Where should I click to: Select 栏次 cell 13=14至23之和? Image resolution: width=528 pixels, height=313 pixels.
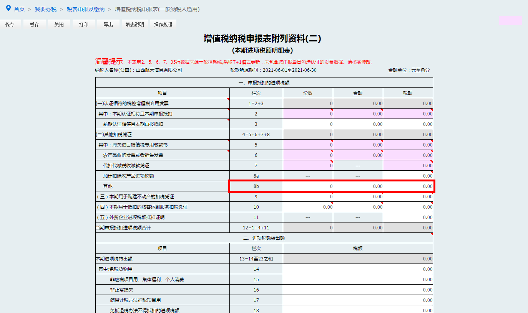coord(256,259)
